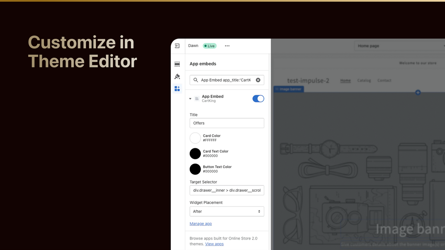Open the three-dot menu beside Live
This screenshot has height=250, width=445.
[x=227, y=45]
